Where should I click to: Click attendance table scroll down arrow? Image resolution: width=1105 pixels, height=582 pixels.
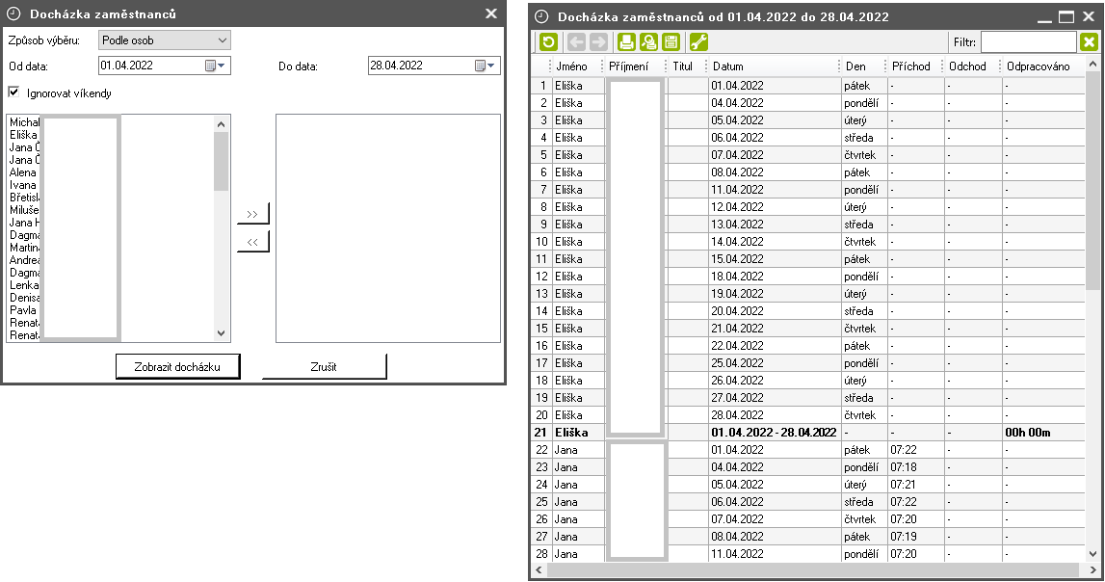tap(1092, 554)
